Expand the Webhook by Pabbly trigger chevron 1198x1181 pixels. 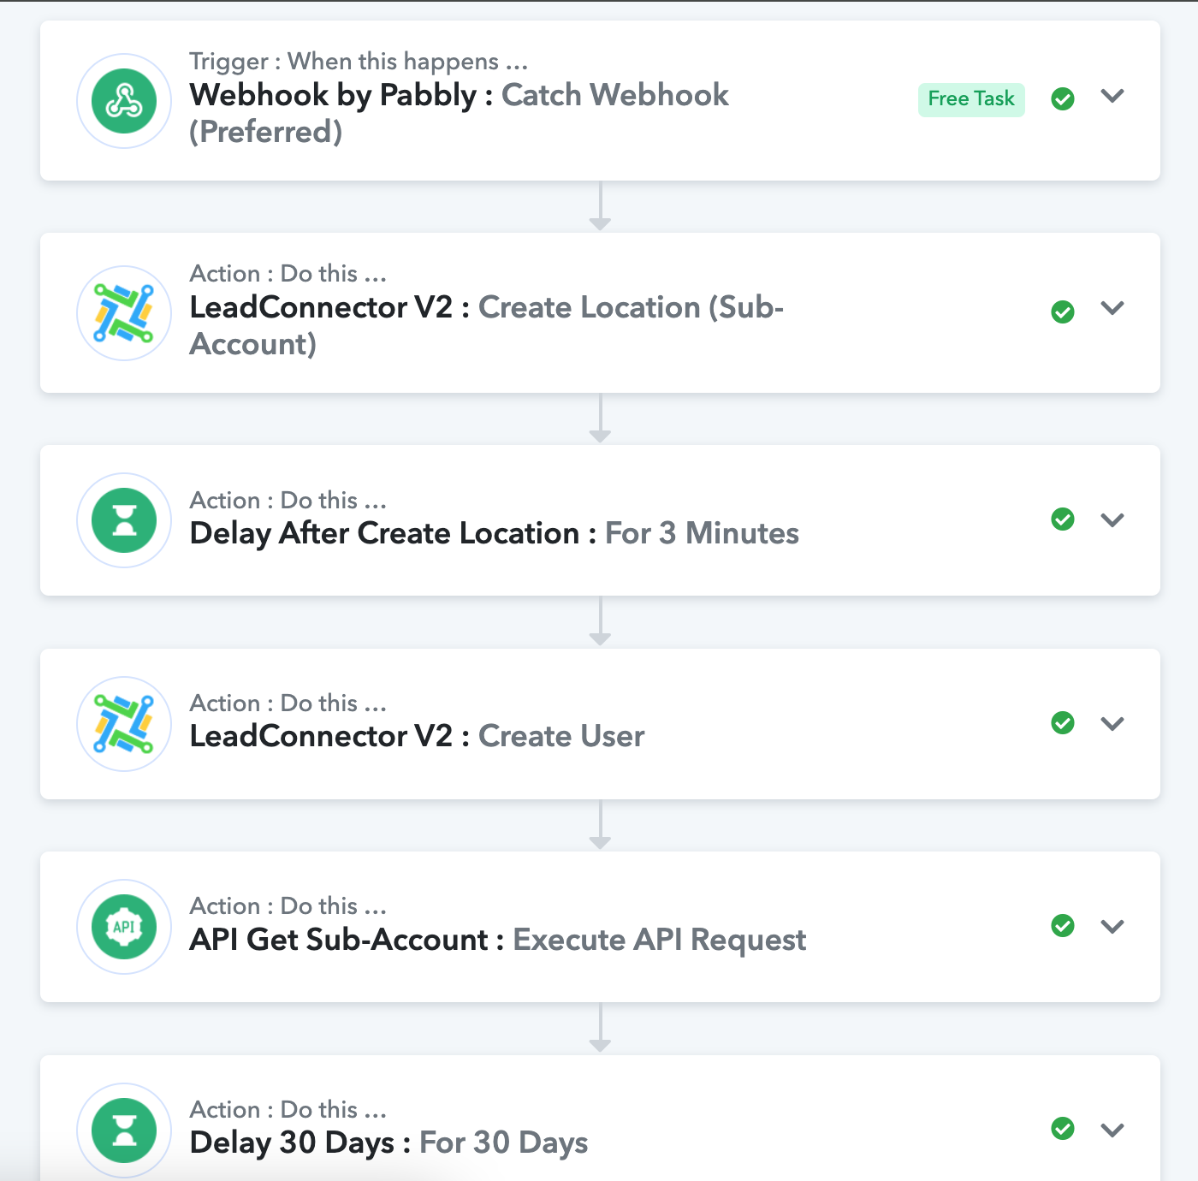(x=1112, y=96)
